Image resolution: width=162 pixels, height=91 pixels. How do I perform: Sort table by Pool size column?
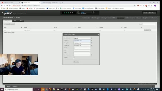pyautogui.click(x=65, y=28)
